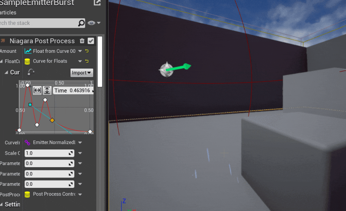Select SampleEmitterBurst emitter title
The width and height of the screenshot is (346, 211).
37,3
